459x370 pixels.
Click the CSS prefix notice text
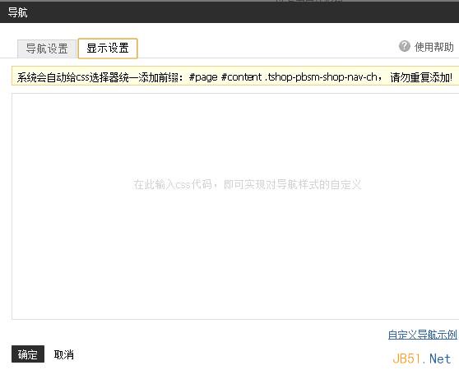point(234,77)
